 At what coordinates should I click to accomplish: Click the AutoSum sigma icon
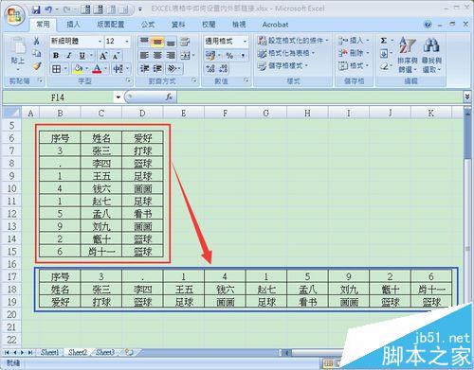click(383, 41)
